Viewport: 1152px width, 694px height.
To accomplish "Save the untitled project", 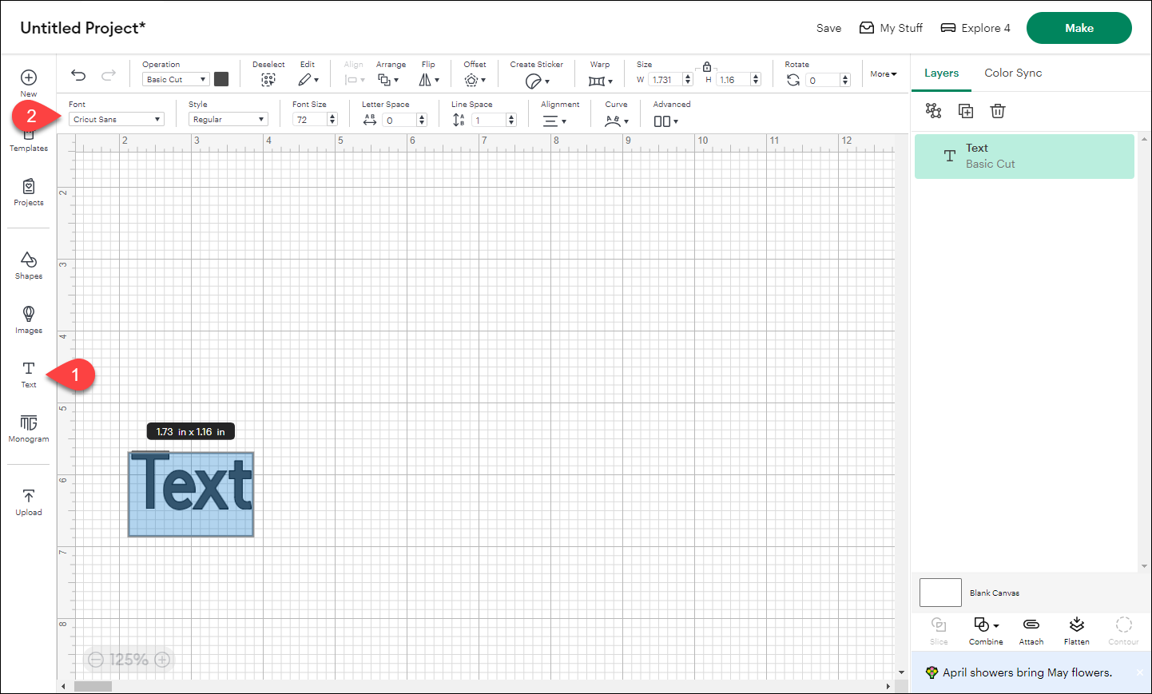I will pyautogui.click(x=828, y=27).
